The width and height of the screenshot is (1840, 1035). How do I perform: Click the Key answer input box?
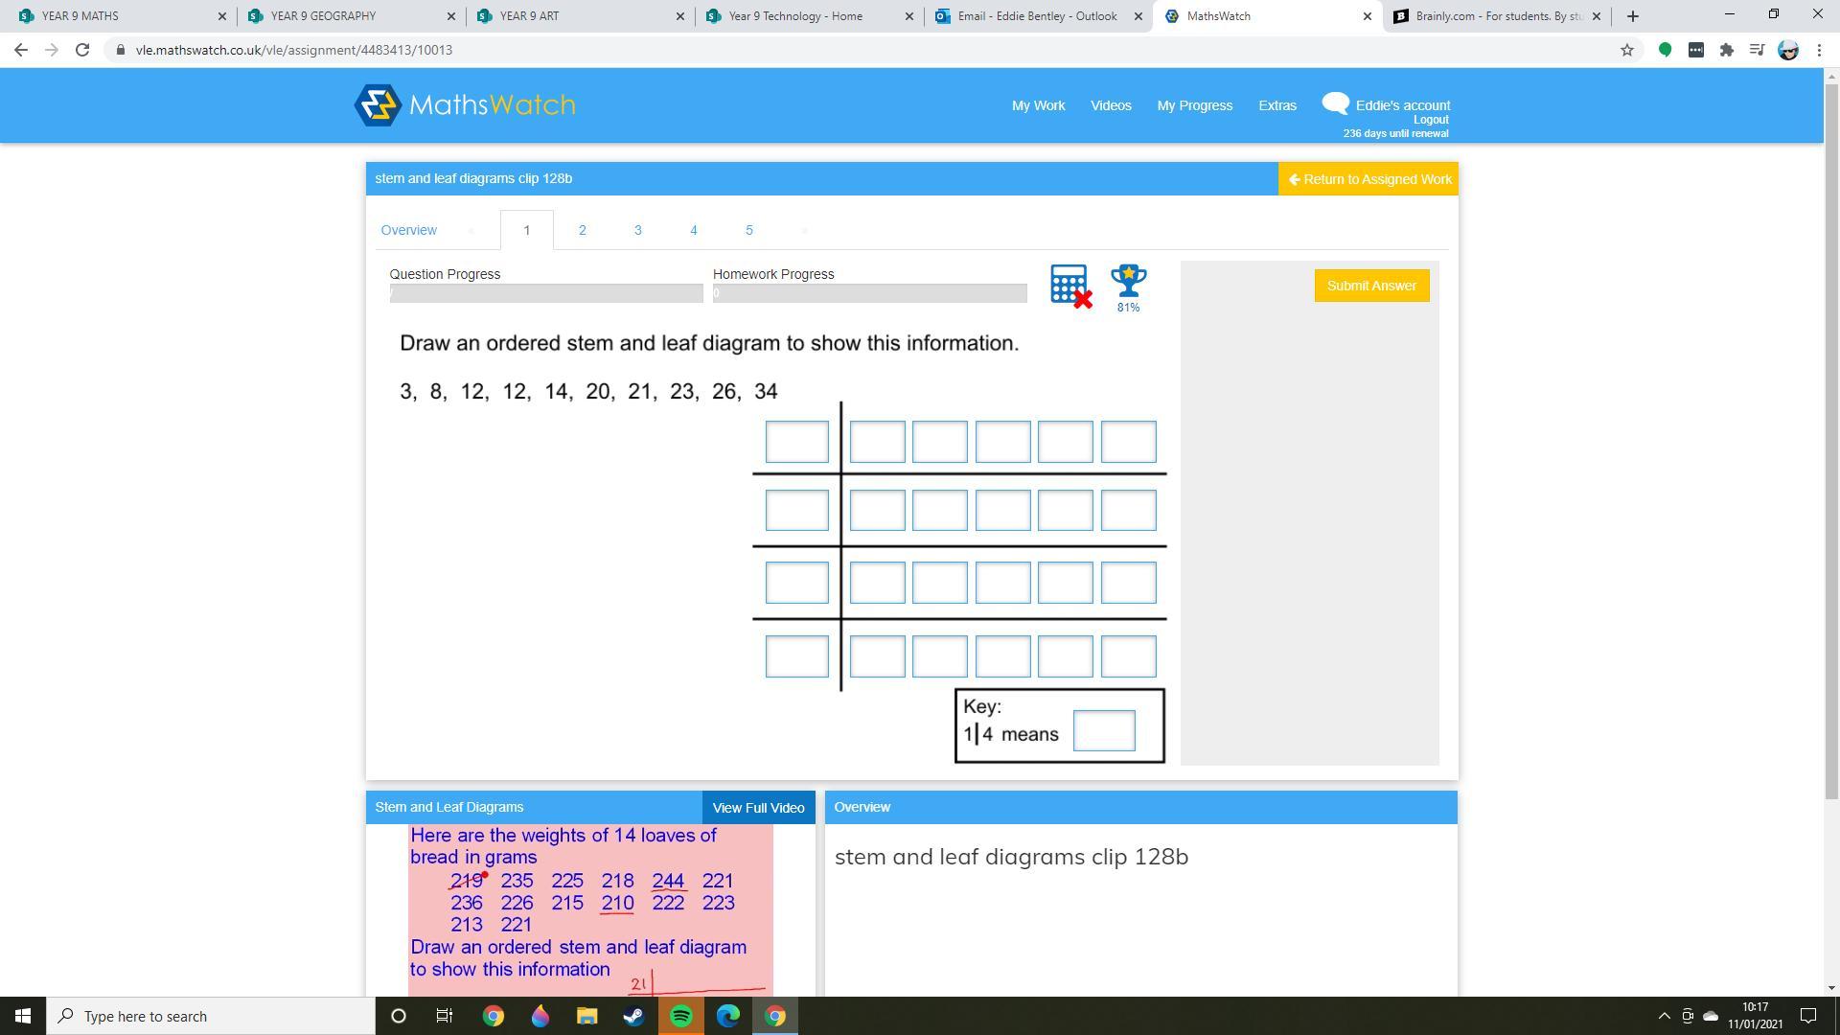[1104, 731]
